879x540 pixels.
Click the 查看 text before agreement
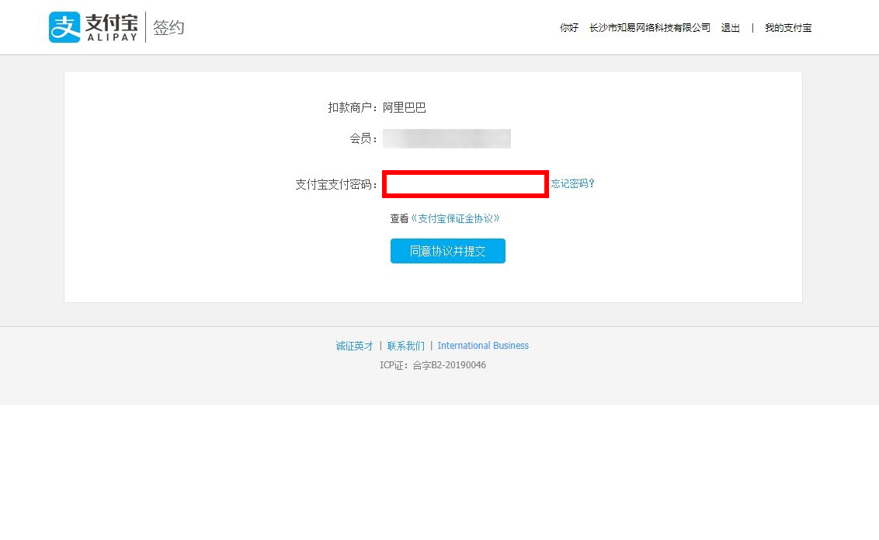(399, 219)
